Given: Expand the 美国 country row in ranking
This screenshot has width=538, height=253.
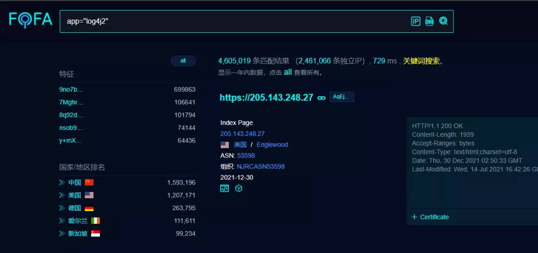Looking at the screenshot, I should (x=62, y=195).
